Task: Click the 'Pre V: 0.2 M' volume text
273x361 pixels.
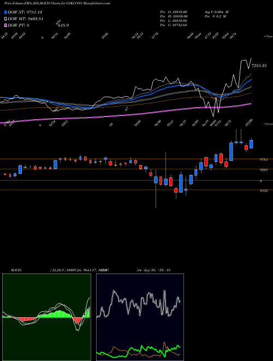Action: click(216, 16)
